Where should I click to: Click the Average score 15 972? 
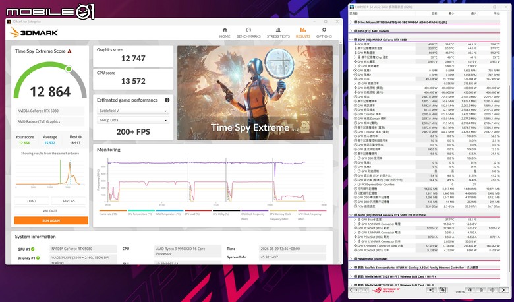click(x=50, y=143)
